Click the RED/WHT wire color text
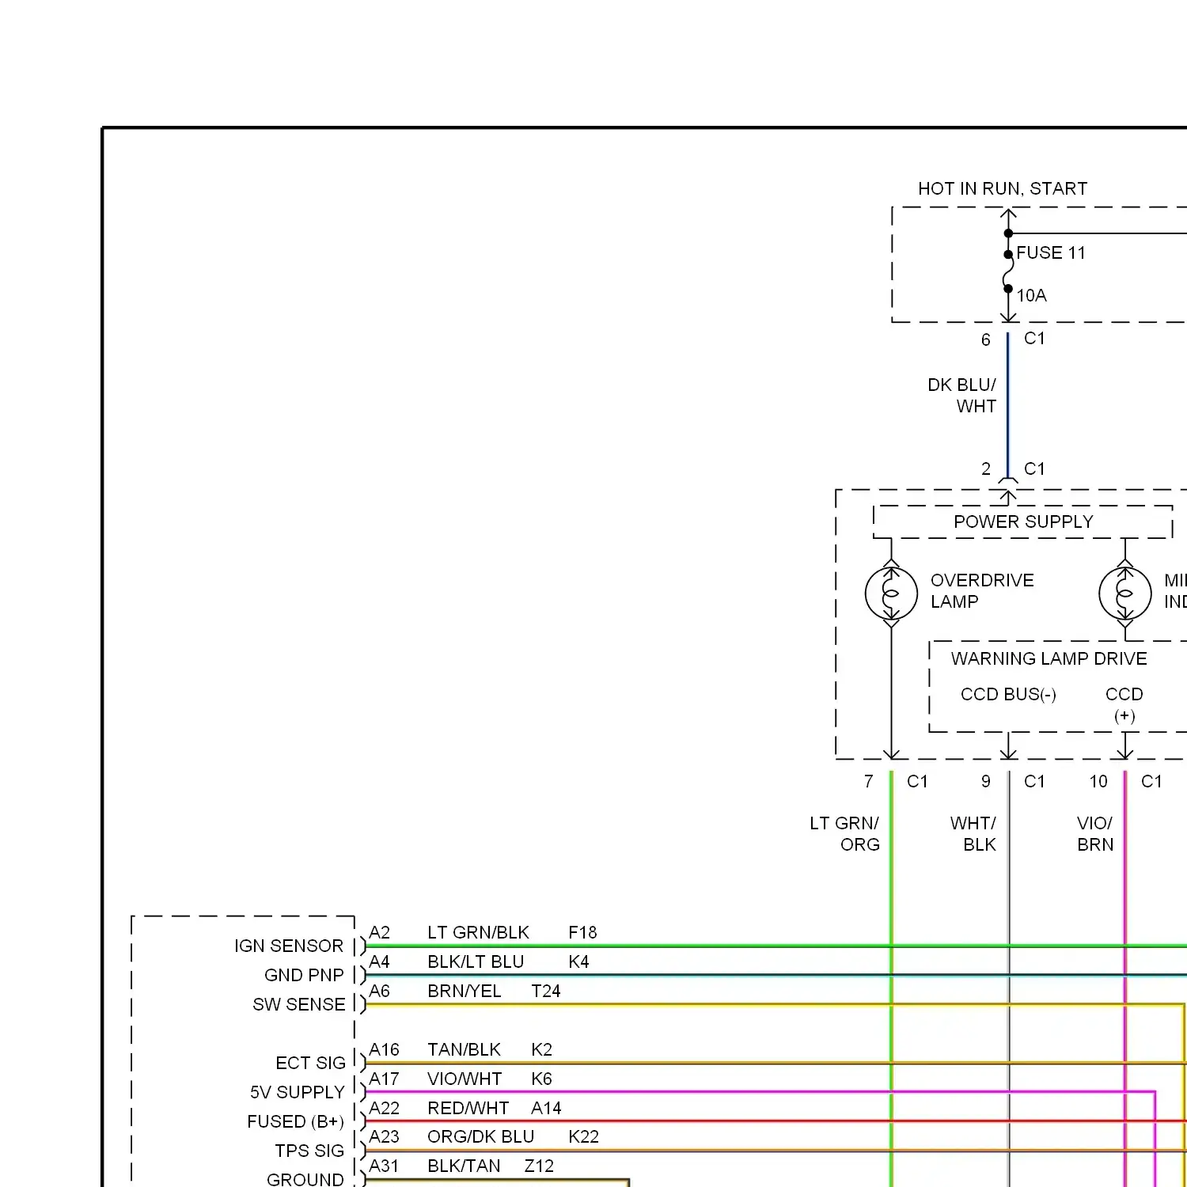This screenshot has height=1187, width=1187. click(468, 1109)
